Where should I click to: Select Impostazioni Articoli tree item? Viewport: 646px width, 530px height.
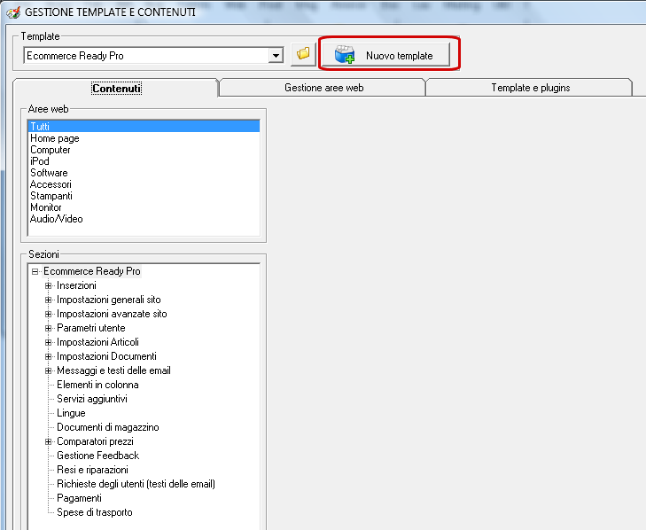click(97, 342)
